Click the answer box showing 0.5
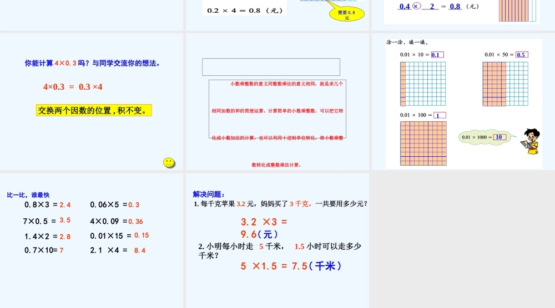555x308 pixels. coord(522,55)
